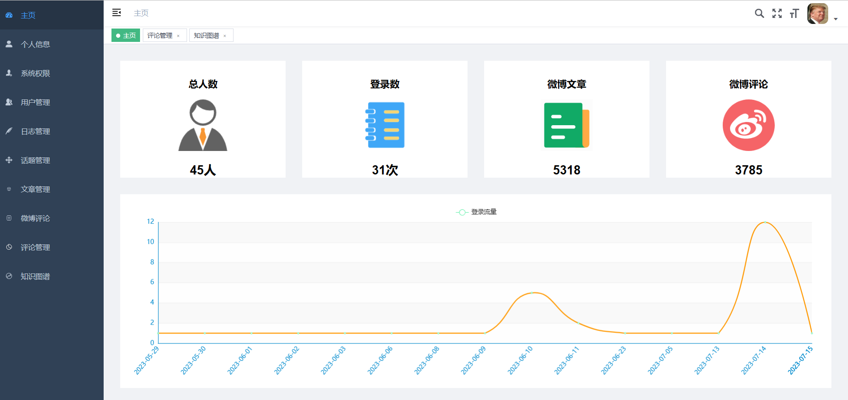Image resolution: width=848 pixels, height=400 pixels.
Task: Click the 话题管理 move-arrows icon
Action: click(x=9, y=160)
